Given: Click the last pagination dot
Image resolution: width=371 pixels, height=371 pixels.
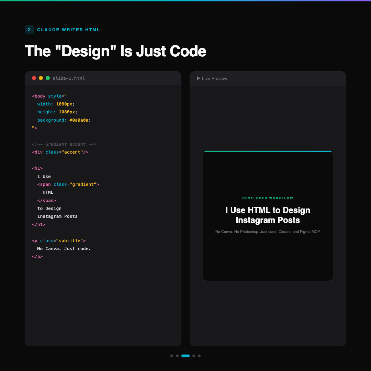Looking at the screenshot, I should click(x=199, y=356).
